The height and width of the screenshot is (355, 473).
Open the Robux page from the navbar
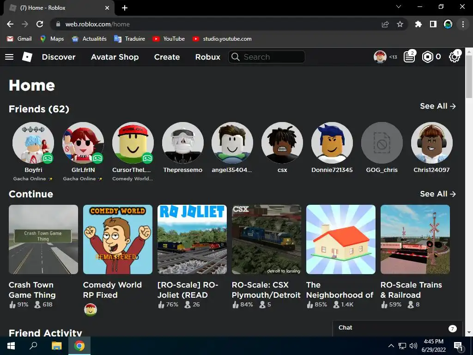click(207, 57)
